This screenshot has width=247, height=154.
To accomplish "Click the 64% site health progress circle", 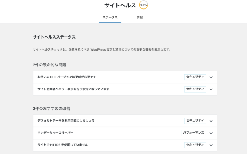I will point(144,5).
